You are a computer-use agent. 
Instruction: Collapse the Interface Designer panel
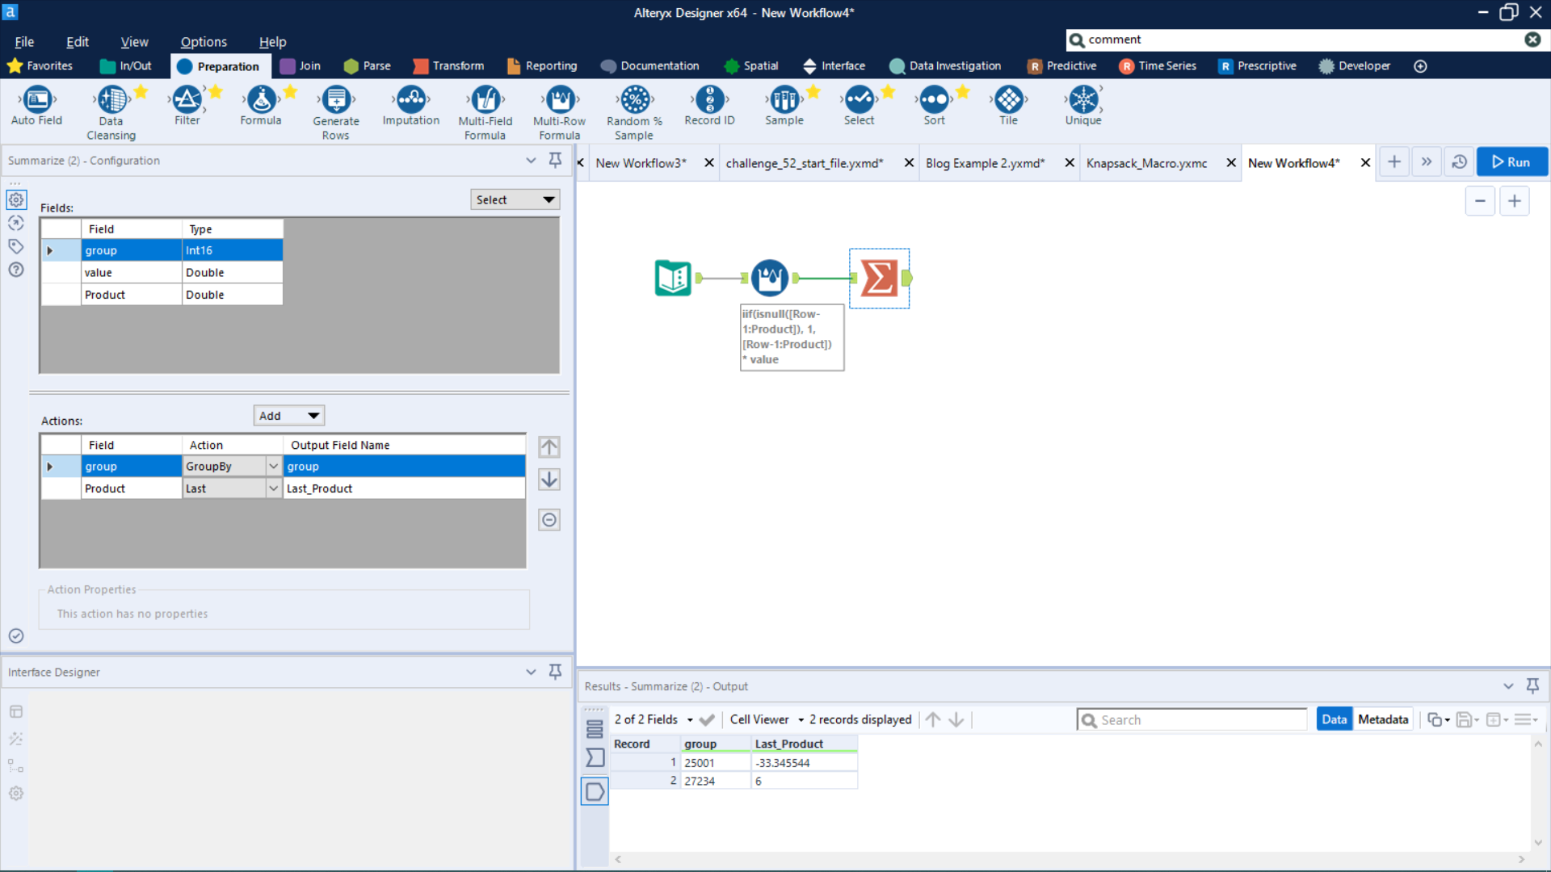click(531, 672)
